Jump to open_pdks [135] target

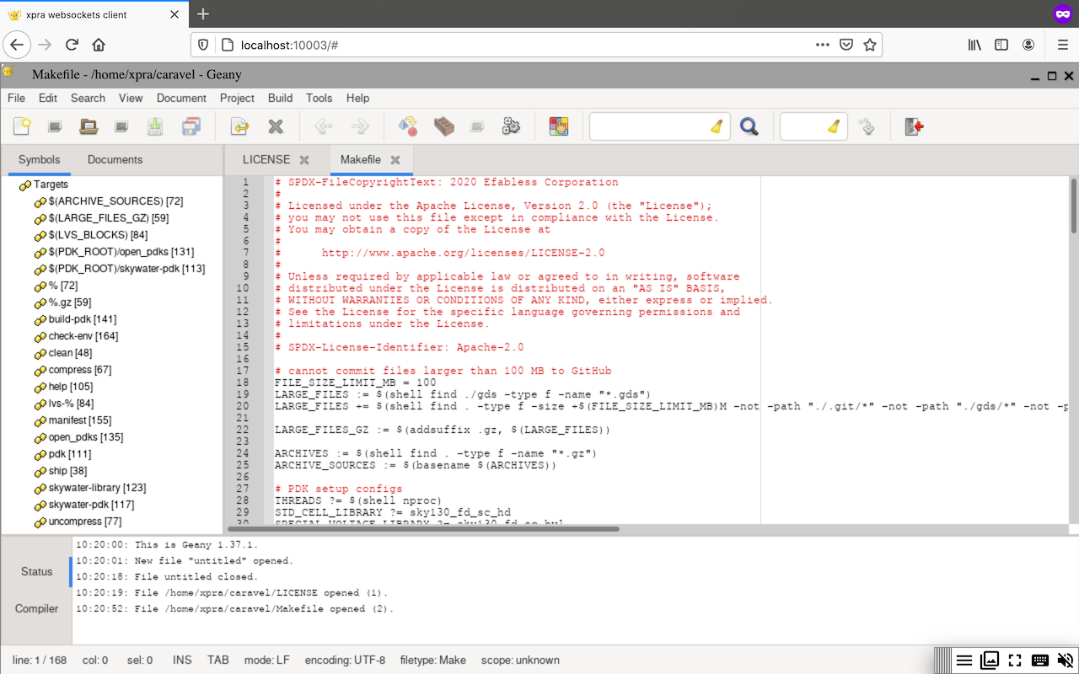pyautogui.click(x=85, y=437)
